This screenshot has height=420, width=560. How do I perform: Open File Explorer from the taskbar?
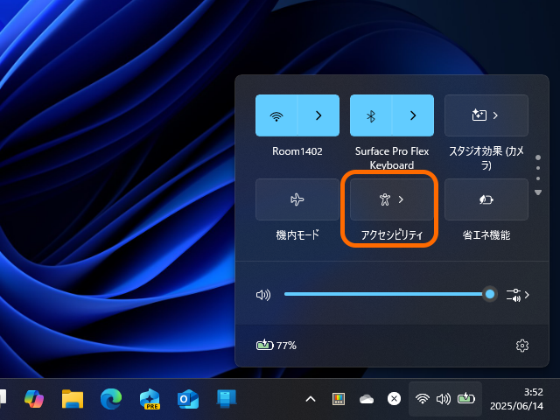(x=73, y=399)
